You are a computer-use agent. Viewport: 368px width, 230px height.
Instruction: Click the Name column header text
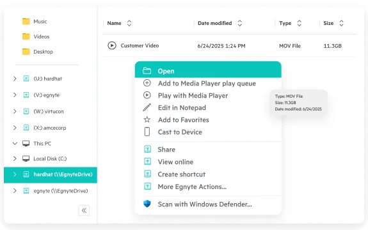coord(114,23)
